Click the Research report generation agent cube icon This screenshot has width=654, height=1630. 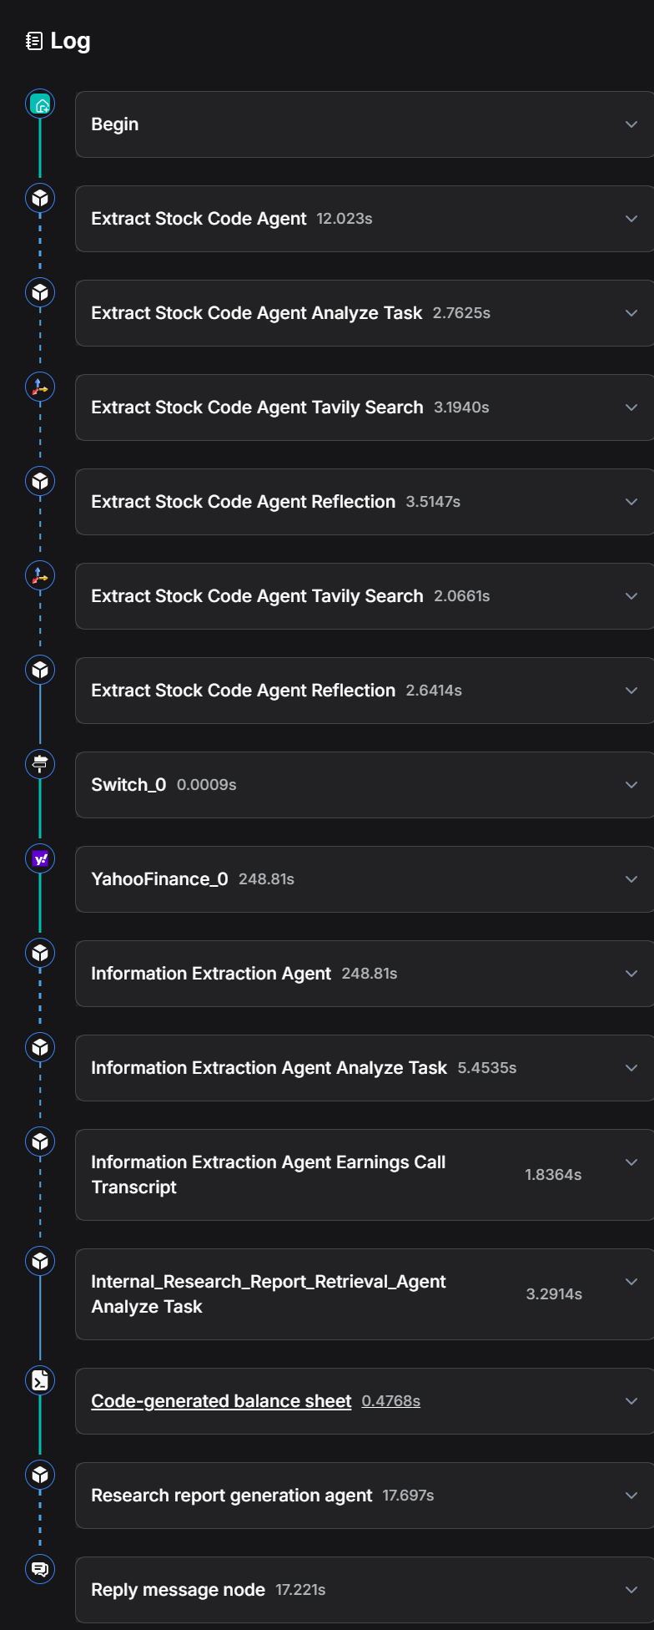click(x=40, y=1475)
